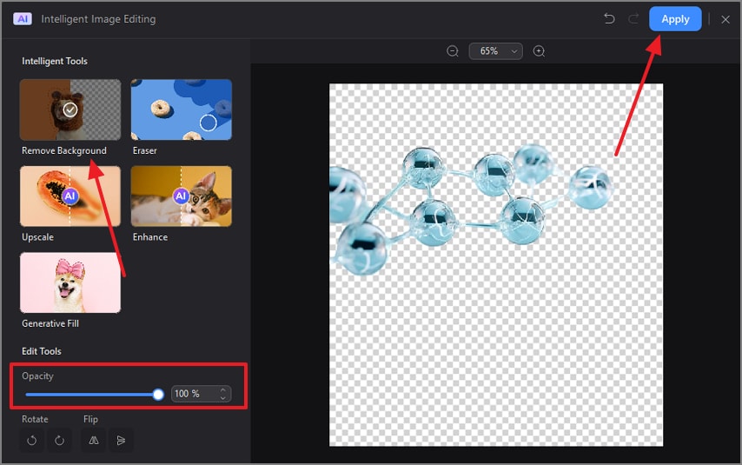Choose the Enhance tool
Image resolution: width=742 pixels, height=465 pixels.
[182, 196]
